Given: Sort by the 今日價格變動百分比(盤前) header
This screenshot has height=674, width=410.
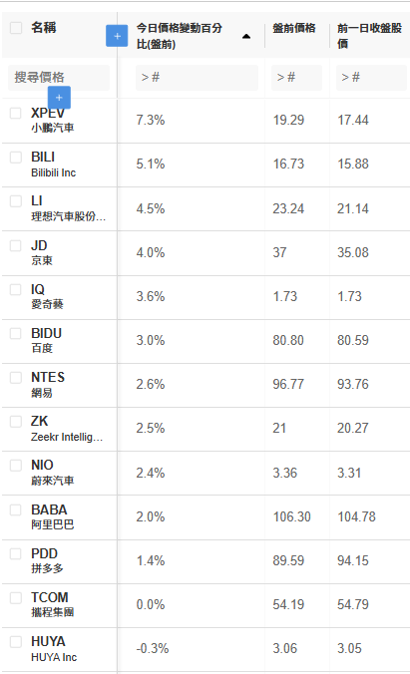Looking at the screenshot, I should point(180,36).
